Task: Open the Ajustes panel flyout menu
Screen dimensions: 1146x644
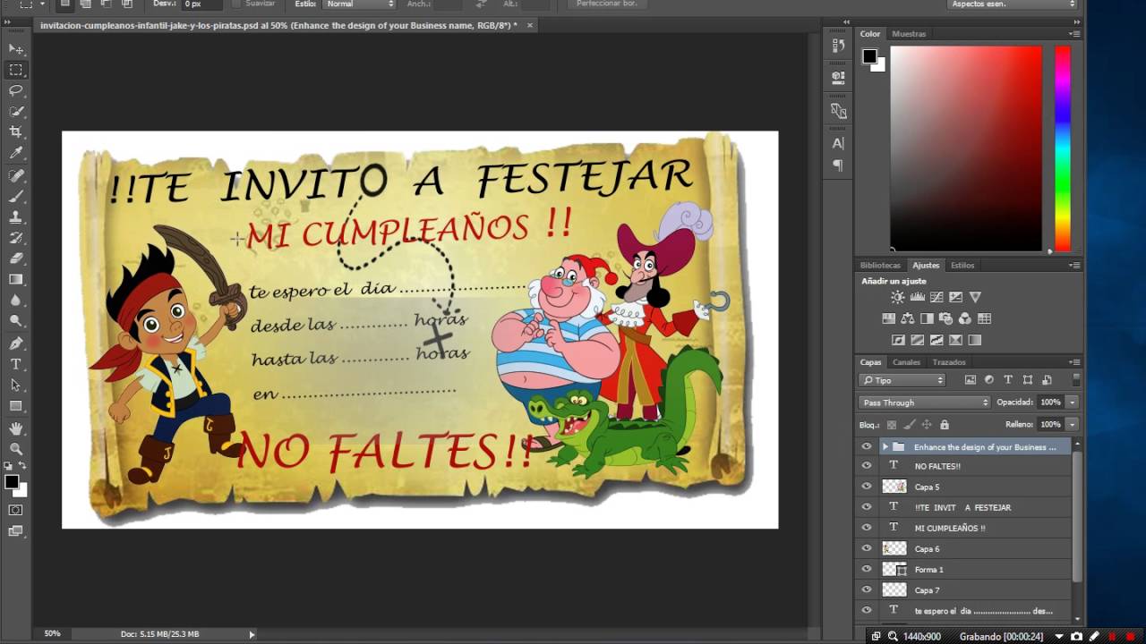Action: (1074, 265)
